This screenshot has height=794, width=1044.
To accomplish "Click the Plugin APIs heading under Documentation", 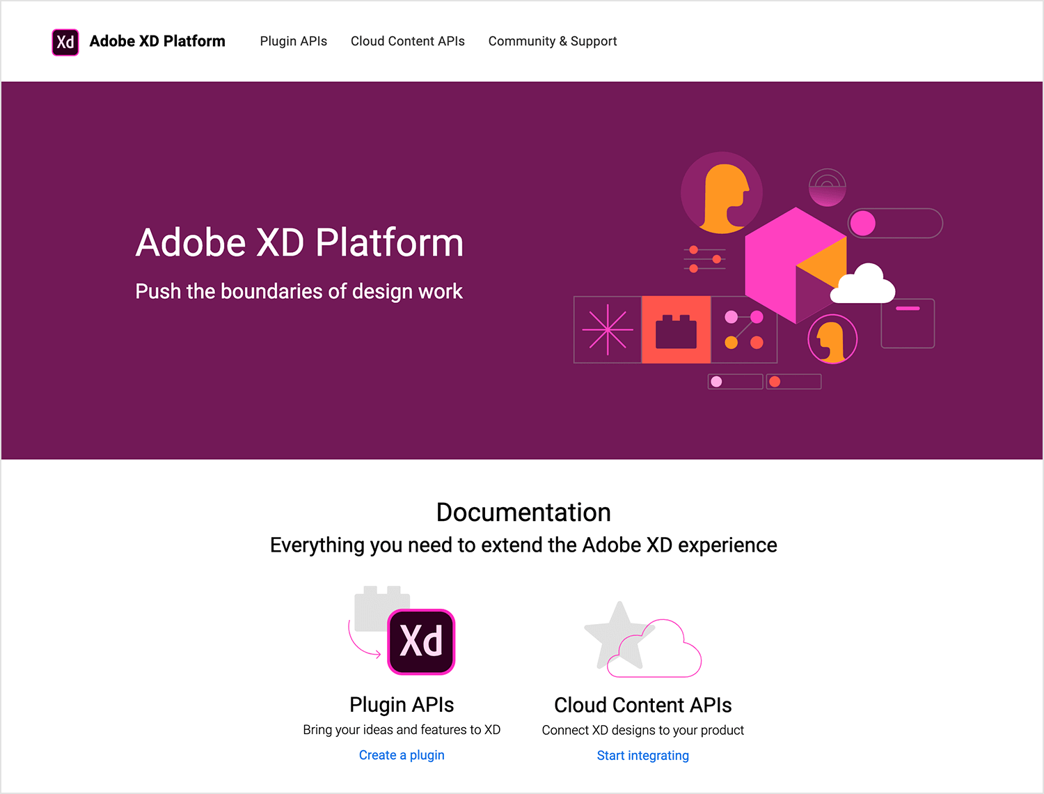I will (x=402, y=705).
